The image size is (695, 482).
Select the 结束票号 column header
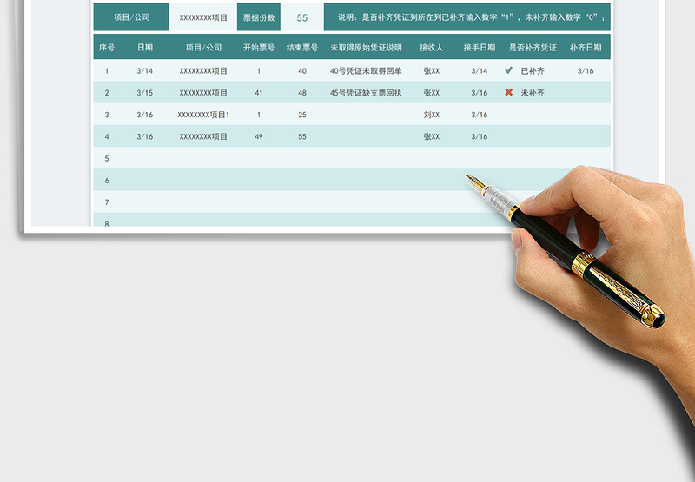click(302, 48)
